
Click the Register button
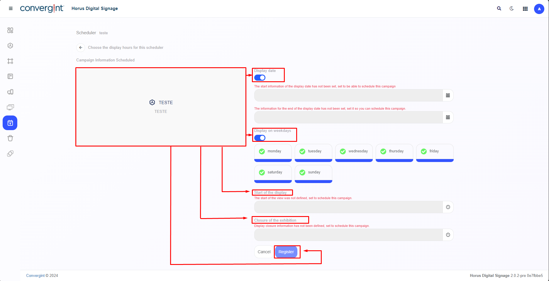coord(286,252)
